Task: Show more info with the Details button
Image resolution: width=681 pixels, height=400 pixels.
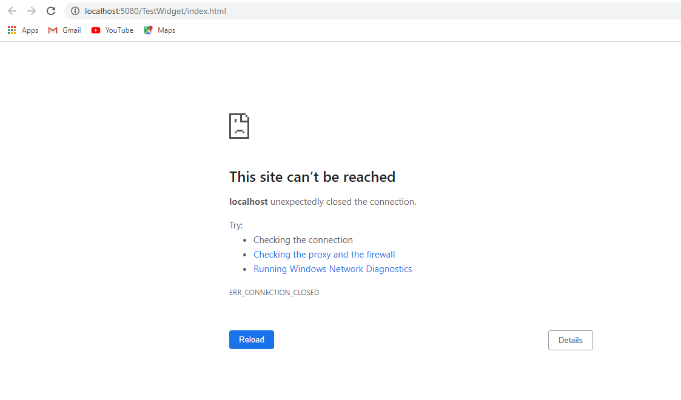Action: (x=570, y=340)
